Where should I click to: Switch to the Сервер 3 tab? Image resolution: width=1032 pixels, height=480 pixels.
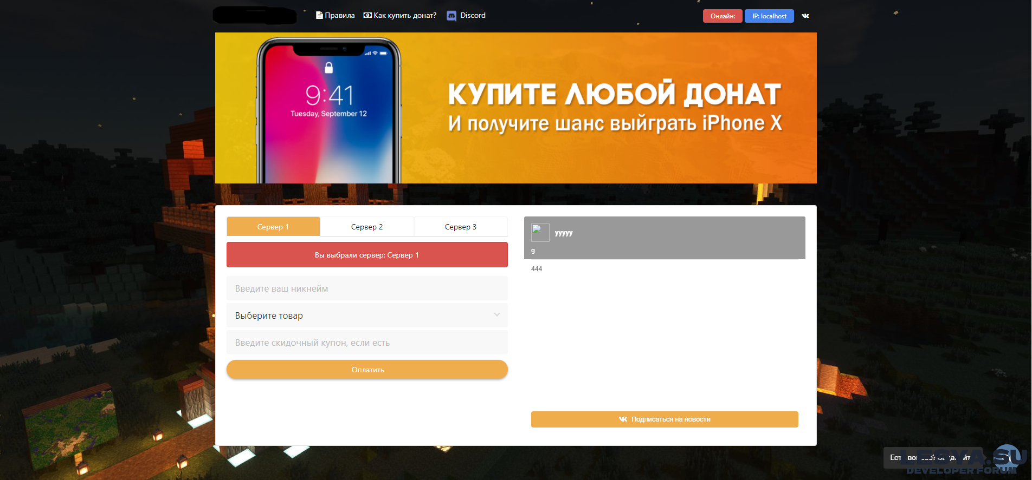pyautogui.click(x=461, y=227)
